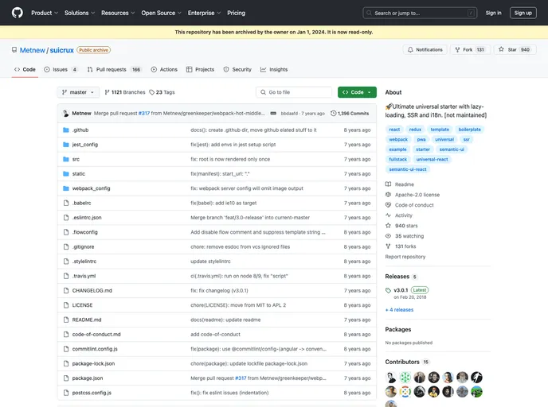Click the react topic tag

point(394,130)
